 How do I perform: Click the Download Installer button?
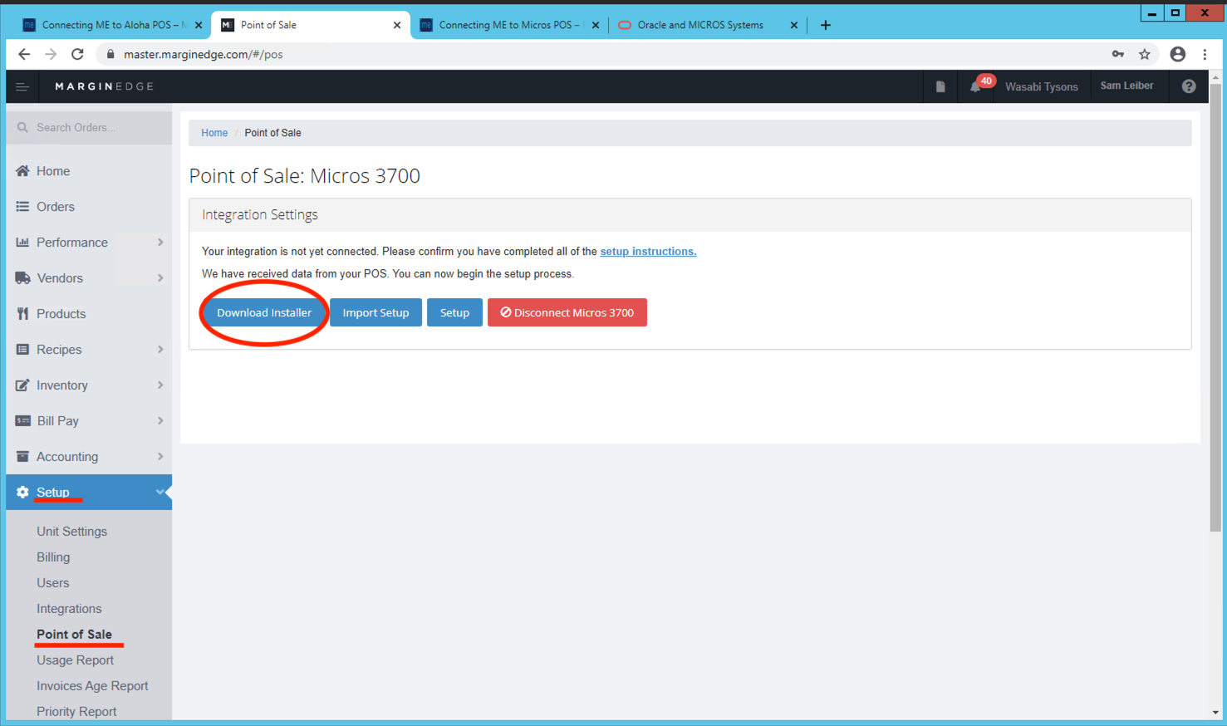coord(264,312)
